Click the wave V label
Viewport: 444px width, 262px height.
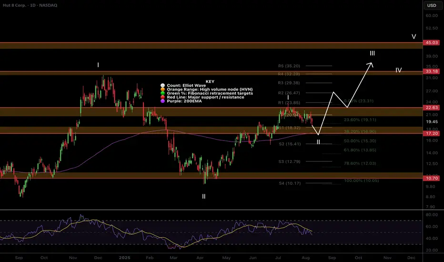(x=414, y=37)
